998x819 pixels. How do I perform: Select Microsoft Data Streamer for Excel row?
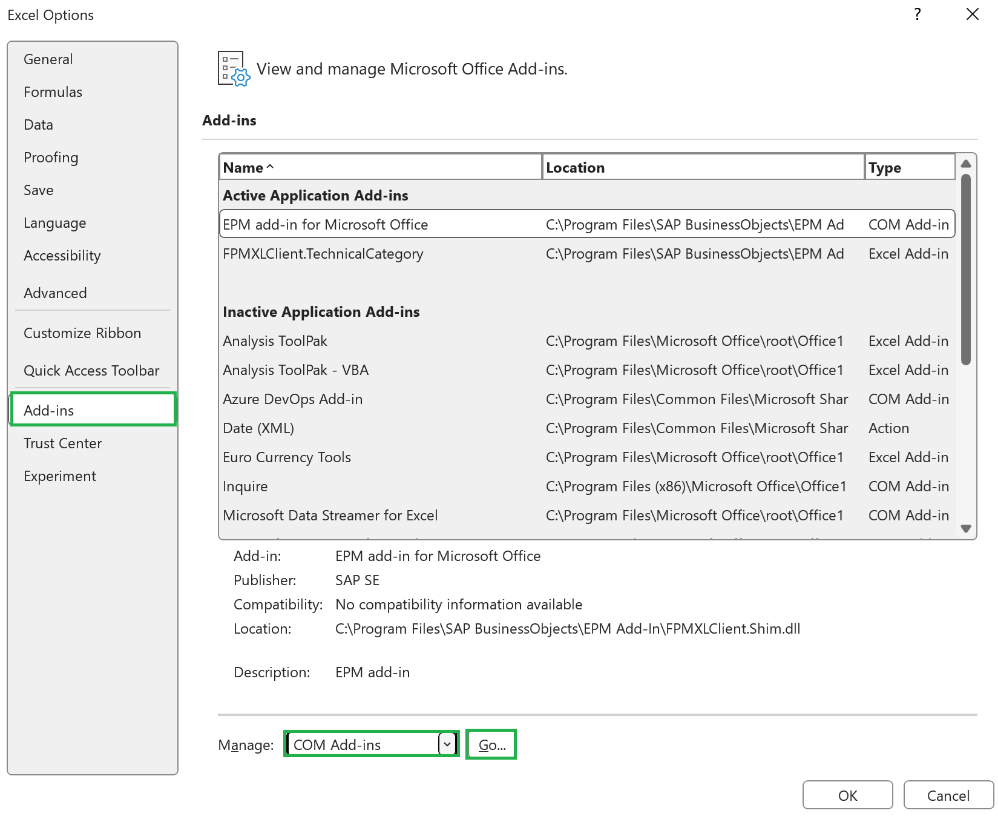click(587, 516)
